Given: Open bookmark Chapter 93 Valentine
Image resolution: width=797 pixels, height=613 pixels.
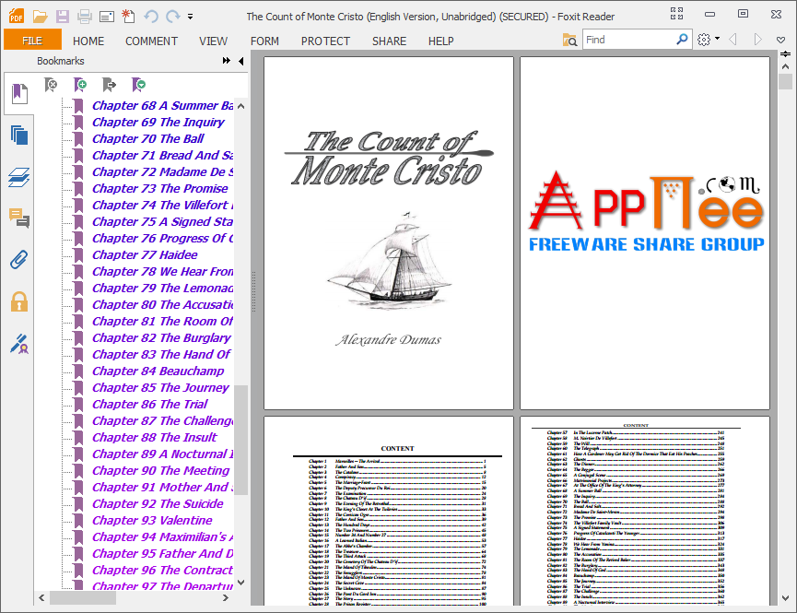Looking at the screenshot, I should tap(152, 521).
